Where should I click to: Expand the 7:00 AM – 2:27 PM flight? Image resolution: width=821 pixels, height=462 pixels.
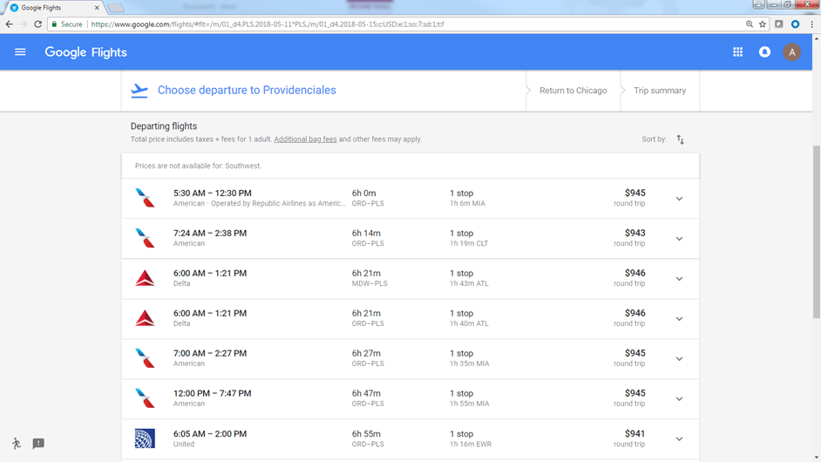pos(679,359)
